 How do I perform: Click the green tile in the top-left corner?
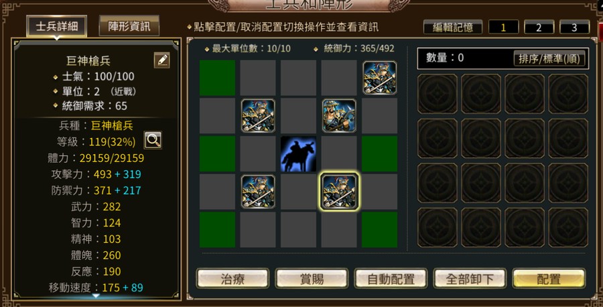click(x=217, y=78)
